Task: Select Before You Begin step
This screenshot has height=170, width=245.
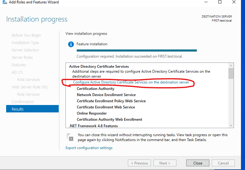Action: point(26,35)
